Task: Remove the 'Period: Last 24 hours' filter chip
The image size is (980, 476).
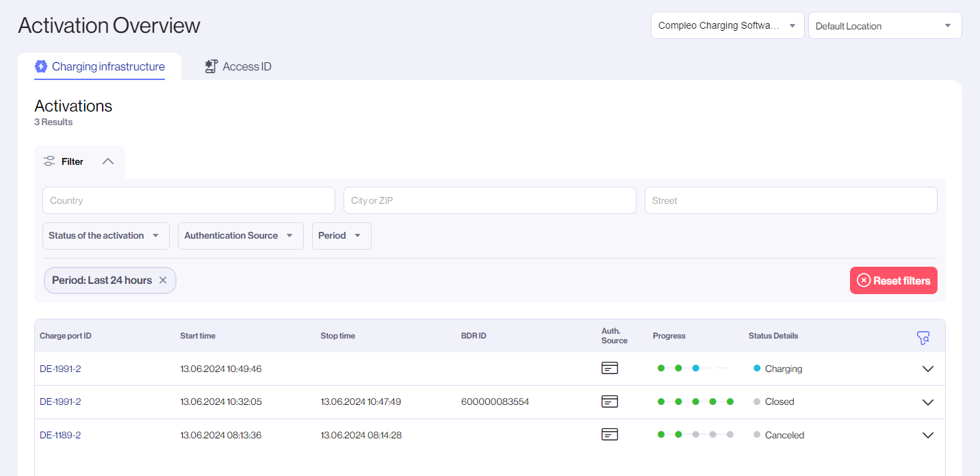Action: tap(163, 280)
